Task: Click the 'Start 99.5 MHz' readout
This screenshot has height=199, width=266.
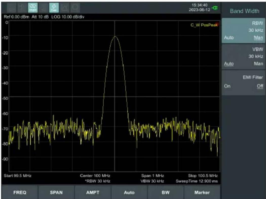Action: 18,176
